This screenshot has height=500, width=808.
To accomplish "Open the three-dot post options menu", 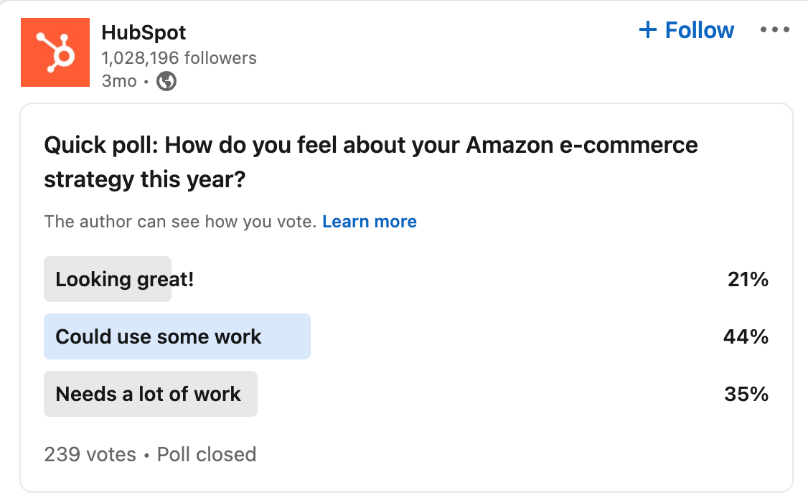I will coord(774,30).
